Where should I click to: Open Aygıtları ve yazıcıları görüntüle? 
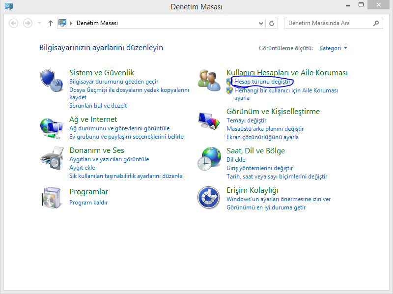click(109, 159)
